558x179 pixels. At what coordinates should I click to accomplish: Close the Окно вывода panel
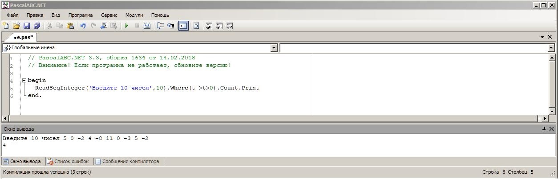551,129
